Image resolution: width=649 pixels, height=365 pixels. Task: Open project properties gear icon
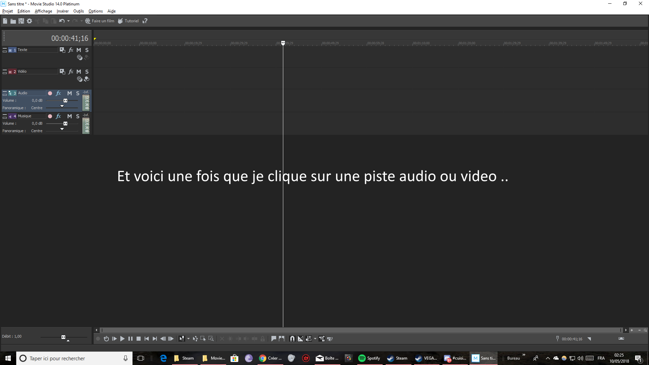[29, 21]
